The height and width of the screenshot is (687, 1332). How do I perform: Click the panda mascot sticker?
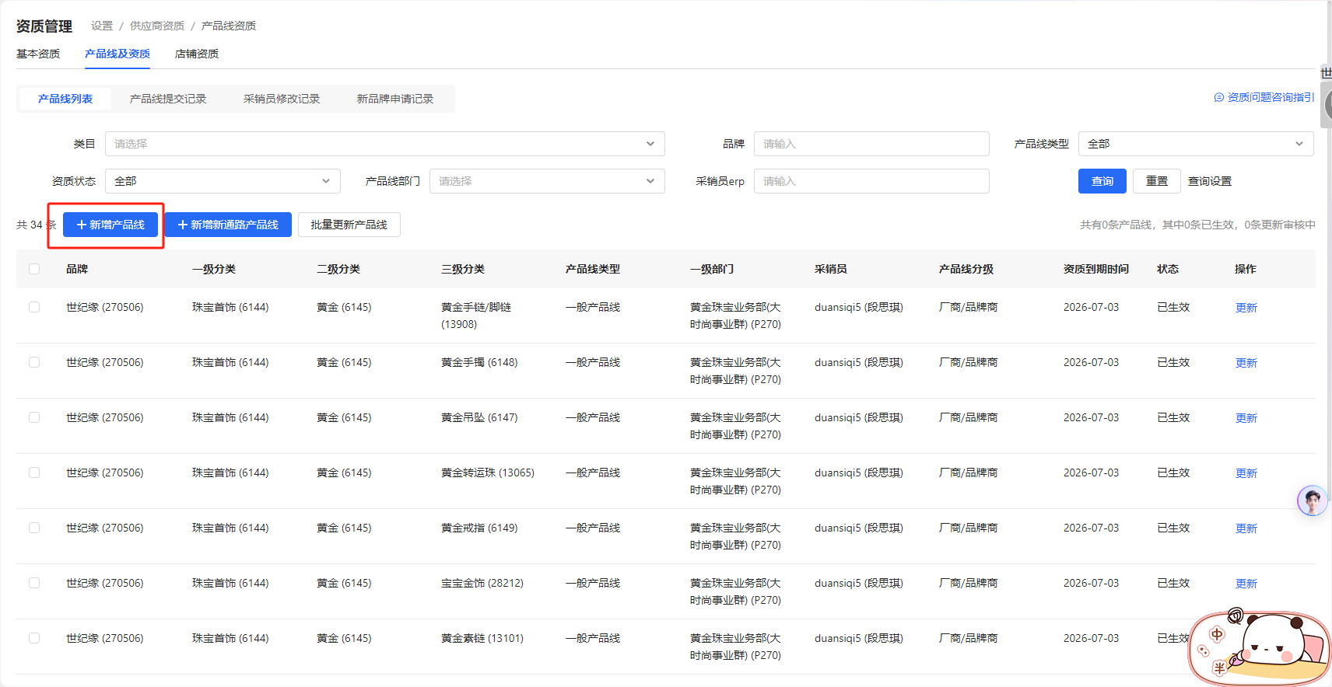point(1260,646)
